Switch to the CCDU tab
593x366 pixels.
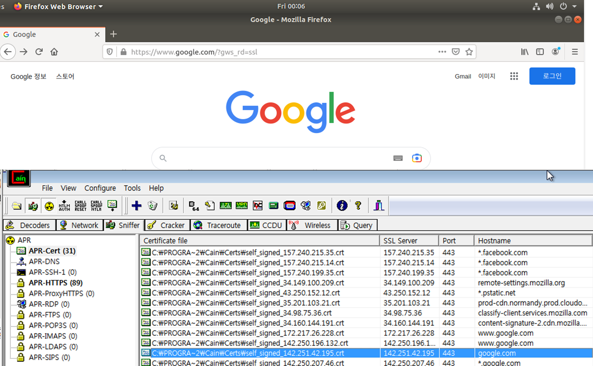(267, 225)
